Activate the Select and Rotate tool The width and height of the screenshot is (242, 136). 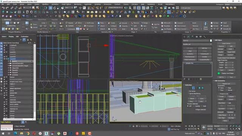pos(54,8)
